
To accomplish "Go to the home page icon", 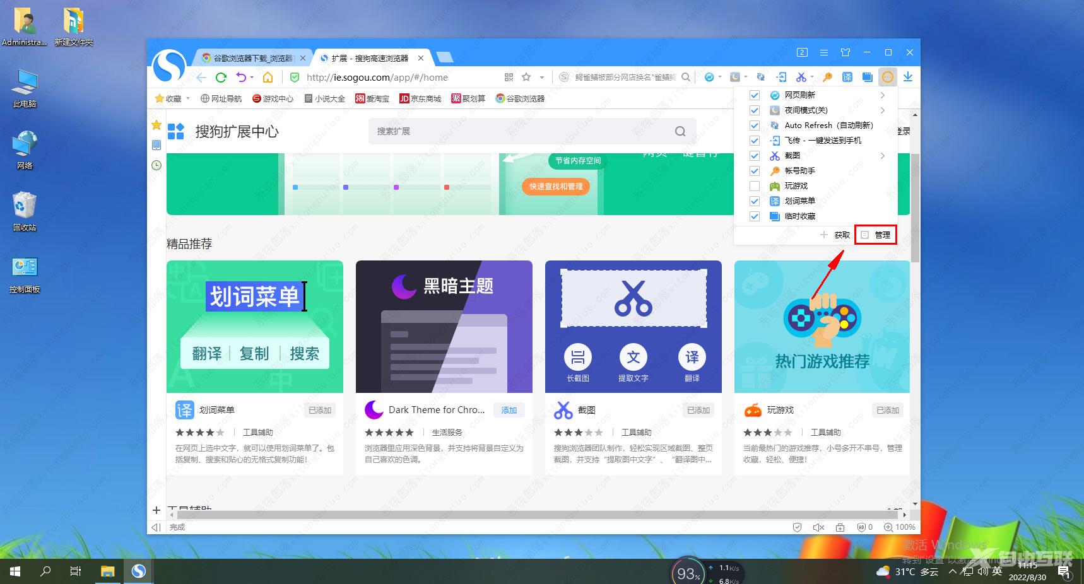I will pyautogui.click(x=268, y=77).
